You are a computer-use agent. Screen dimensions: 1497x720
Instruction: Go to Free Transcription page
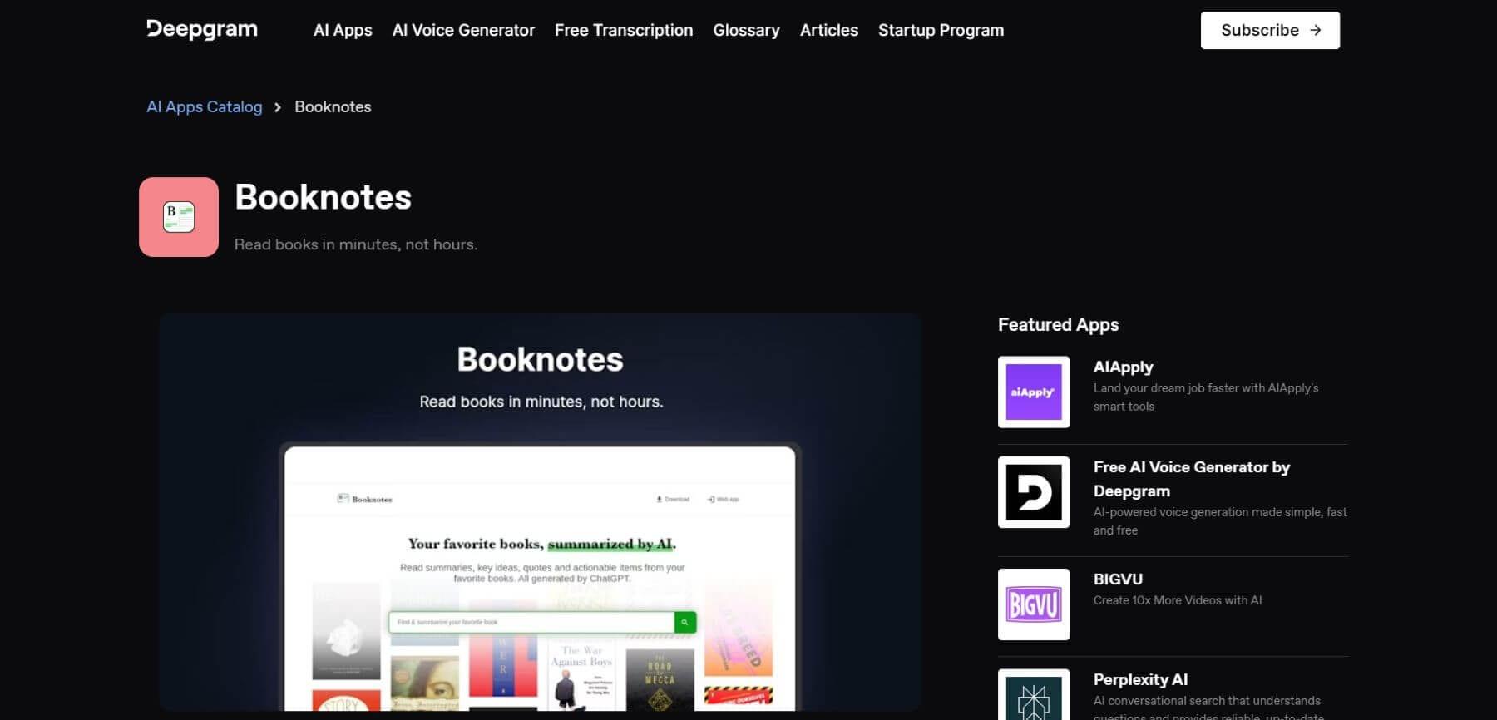[x=624, y=30]
